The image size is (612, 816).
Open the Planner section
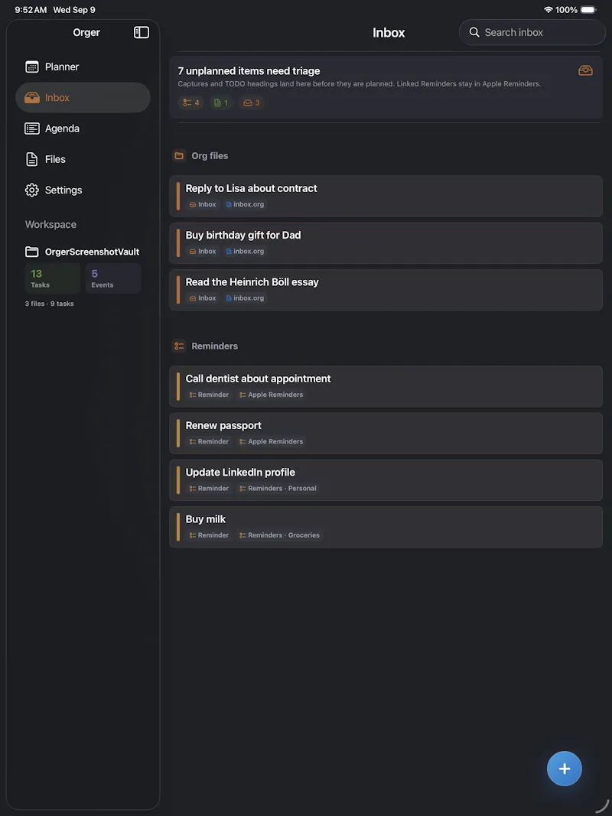click(83, 67)
